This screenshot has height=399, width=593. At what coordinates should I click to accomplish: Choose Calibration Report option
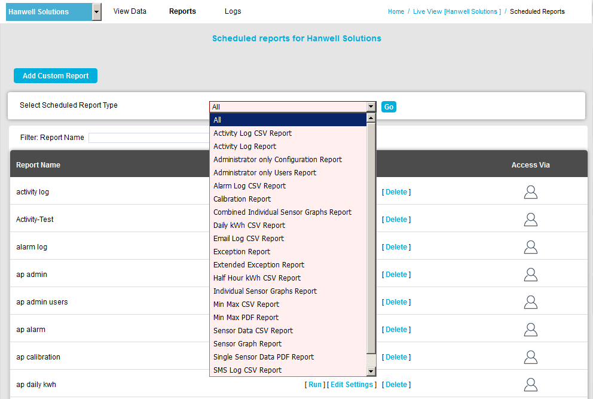pos(288,199)
